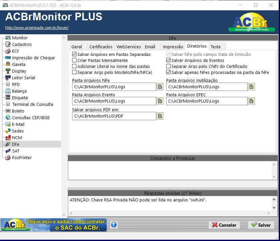Click the RFD database icon
This screenshot has width=280, height=241.
point(8,84)
